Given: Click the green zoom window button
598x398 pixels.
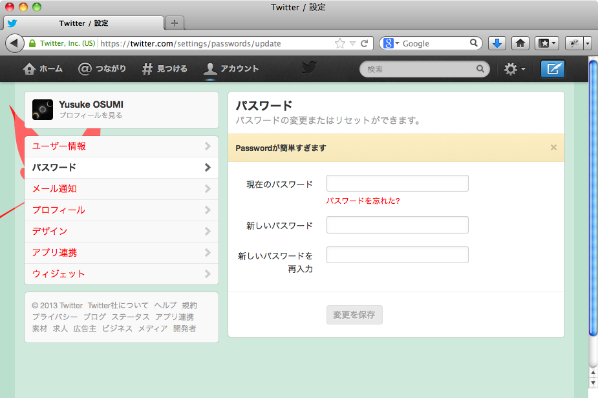Looking at the screenshot, I should pos(37,7).
